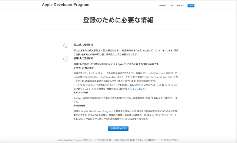Click the checkmark icon beside 組織として登録する
The width and height of the screenshot is (237, 143).
[66, 59]
